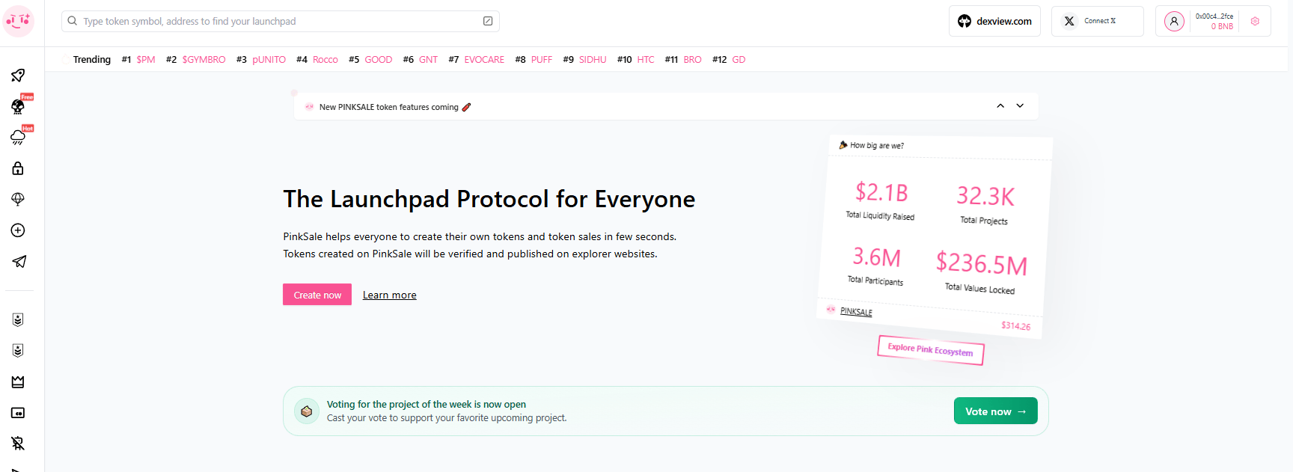Open the crown icon in sidebar
Screen dimensions: 1293x472
pyautogui.click(x=18, y=381)
